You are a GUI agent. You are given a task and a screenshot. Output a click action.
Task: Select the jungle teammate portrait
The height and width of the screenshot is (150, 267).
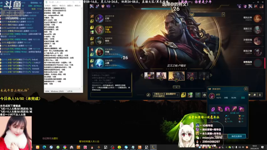[x=99, y=19]
